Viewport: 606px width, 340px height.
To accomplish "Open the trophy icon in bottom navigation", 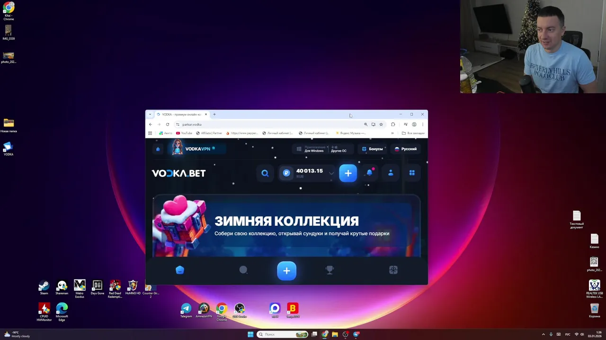I will point(330,270).
